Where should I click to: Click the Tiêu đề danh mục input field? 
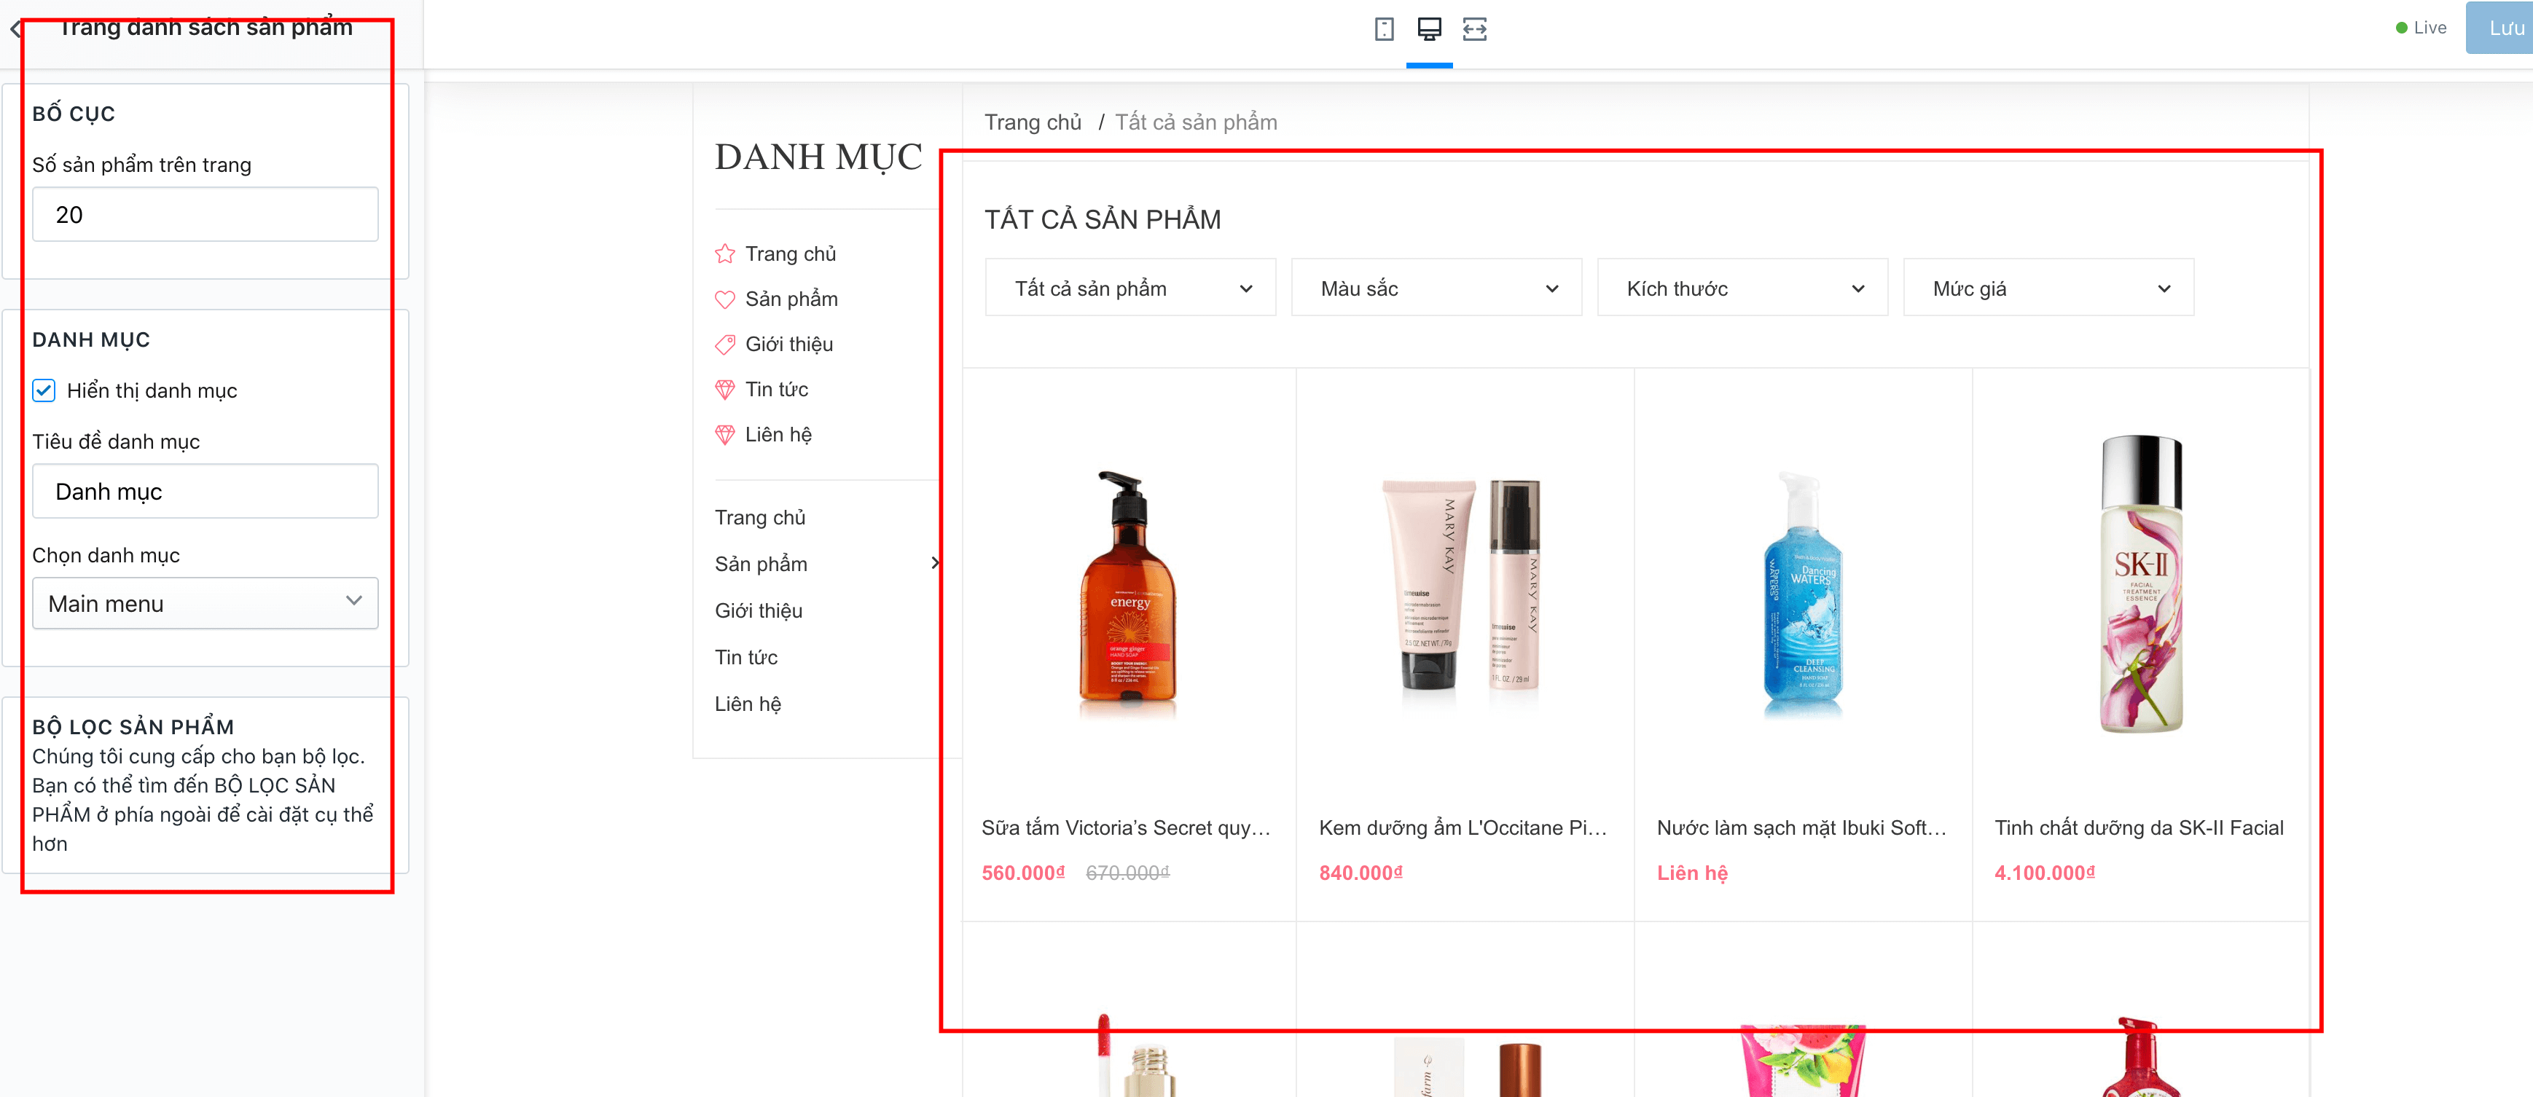click(205, 492)
